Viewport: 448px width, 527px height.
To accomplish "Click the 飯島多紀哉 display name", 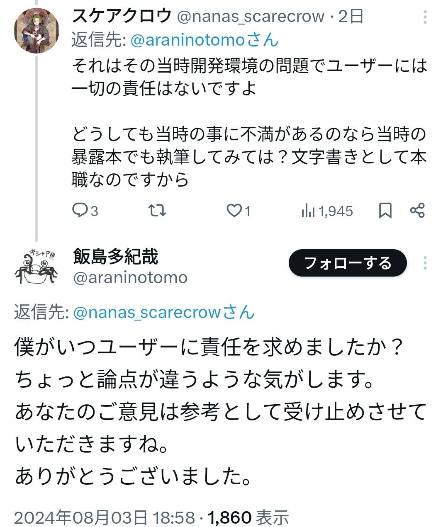I will click(x=116, y=257).
